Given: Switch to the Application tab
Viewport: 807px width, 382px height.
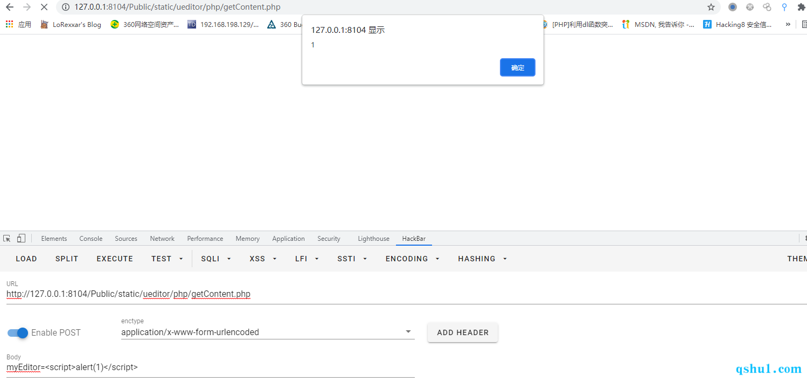Looking at the screenshot, I should 288,239.
